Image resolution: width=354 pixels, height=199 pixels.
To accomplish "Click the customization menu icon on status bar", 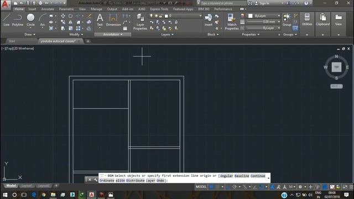I will [351, 187].
